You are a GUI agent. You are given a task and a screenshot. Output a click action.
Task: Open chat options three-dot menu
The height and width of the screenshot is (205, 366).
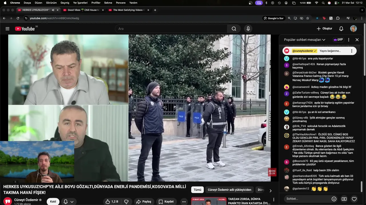tap(349, 40)
